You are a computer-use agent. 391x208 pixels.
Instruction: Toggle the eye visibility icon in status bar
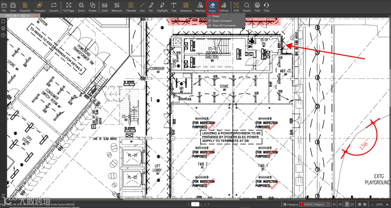(340, 204)
